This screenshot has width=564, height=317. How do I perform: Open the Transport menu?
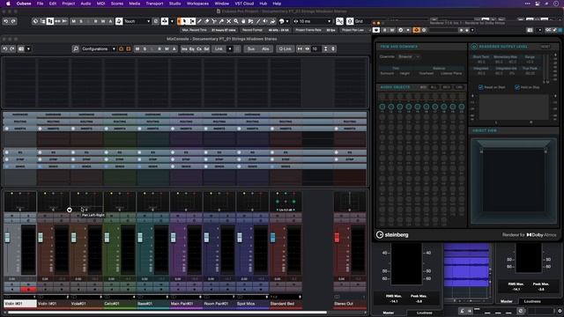pyautogui.click(x=154, y=4)
